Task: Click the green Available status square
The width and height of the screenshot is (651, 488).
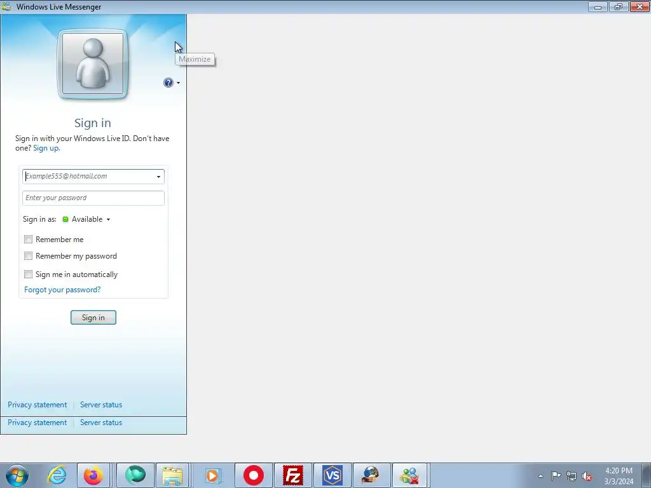Action: pyautogui.click(x=65, y=219)
